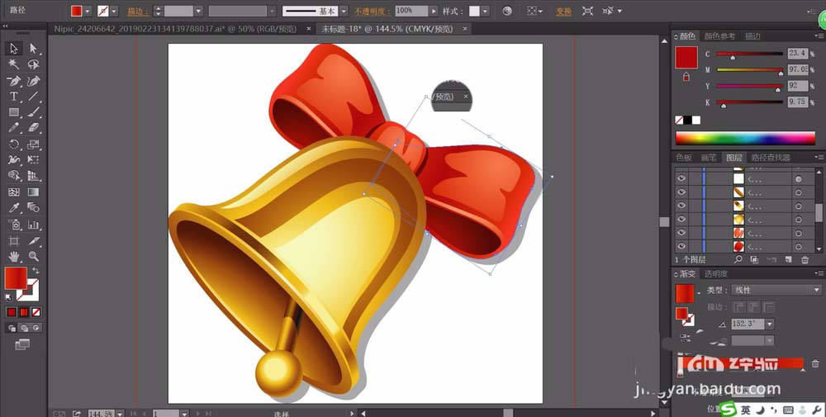
Task: Select the Direct Selection tool
Action: click(x=34, y=49)
